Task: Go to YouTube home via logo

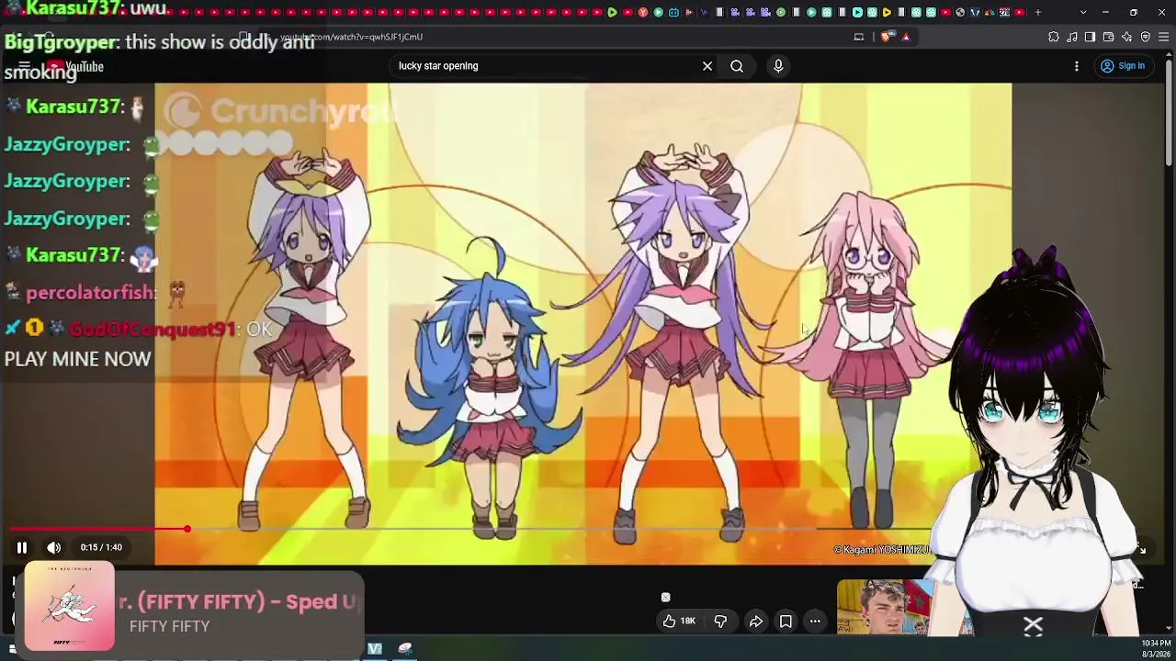Action: pos(75,66)
